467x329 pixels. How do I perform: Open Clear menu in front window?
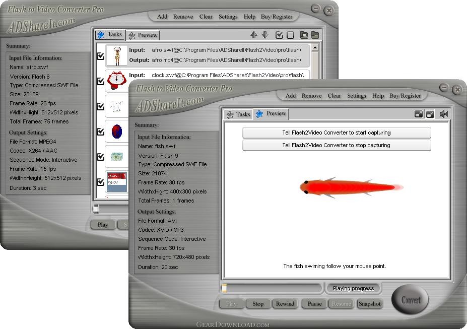[x=334, y=96]
